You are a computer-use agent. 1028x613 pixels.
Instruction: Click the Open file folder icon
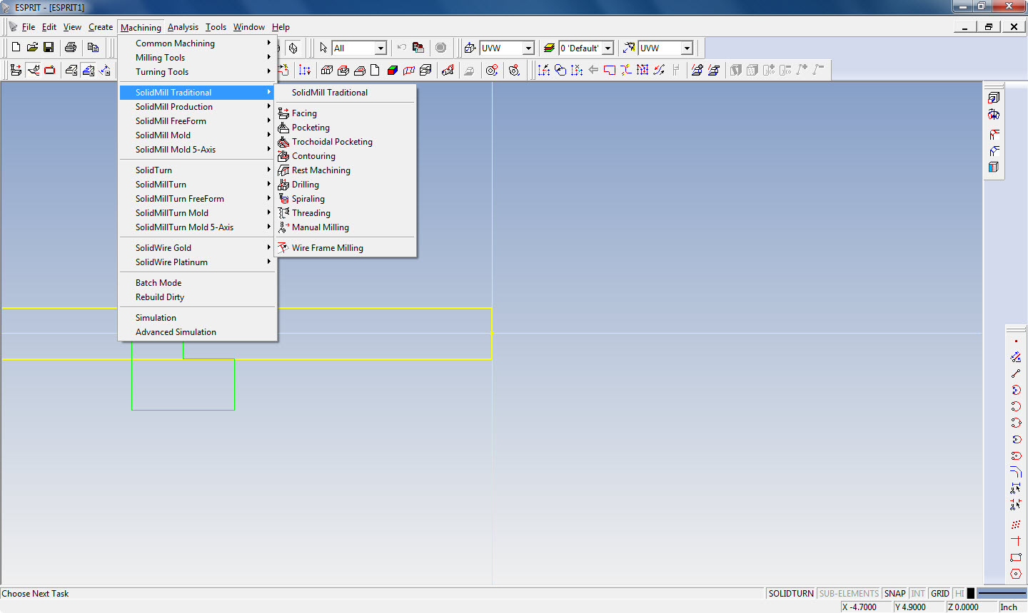[x=32, y=48]
